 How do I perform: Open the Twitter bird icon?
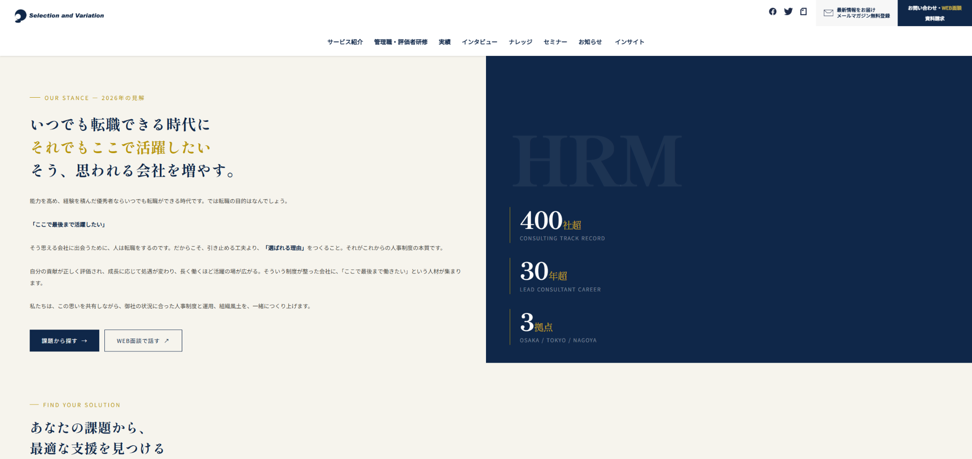click(x=788, y=11)
